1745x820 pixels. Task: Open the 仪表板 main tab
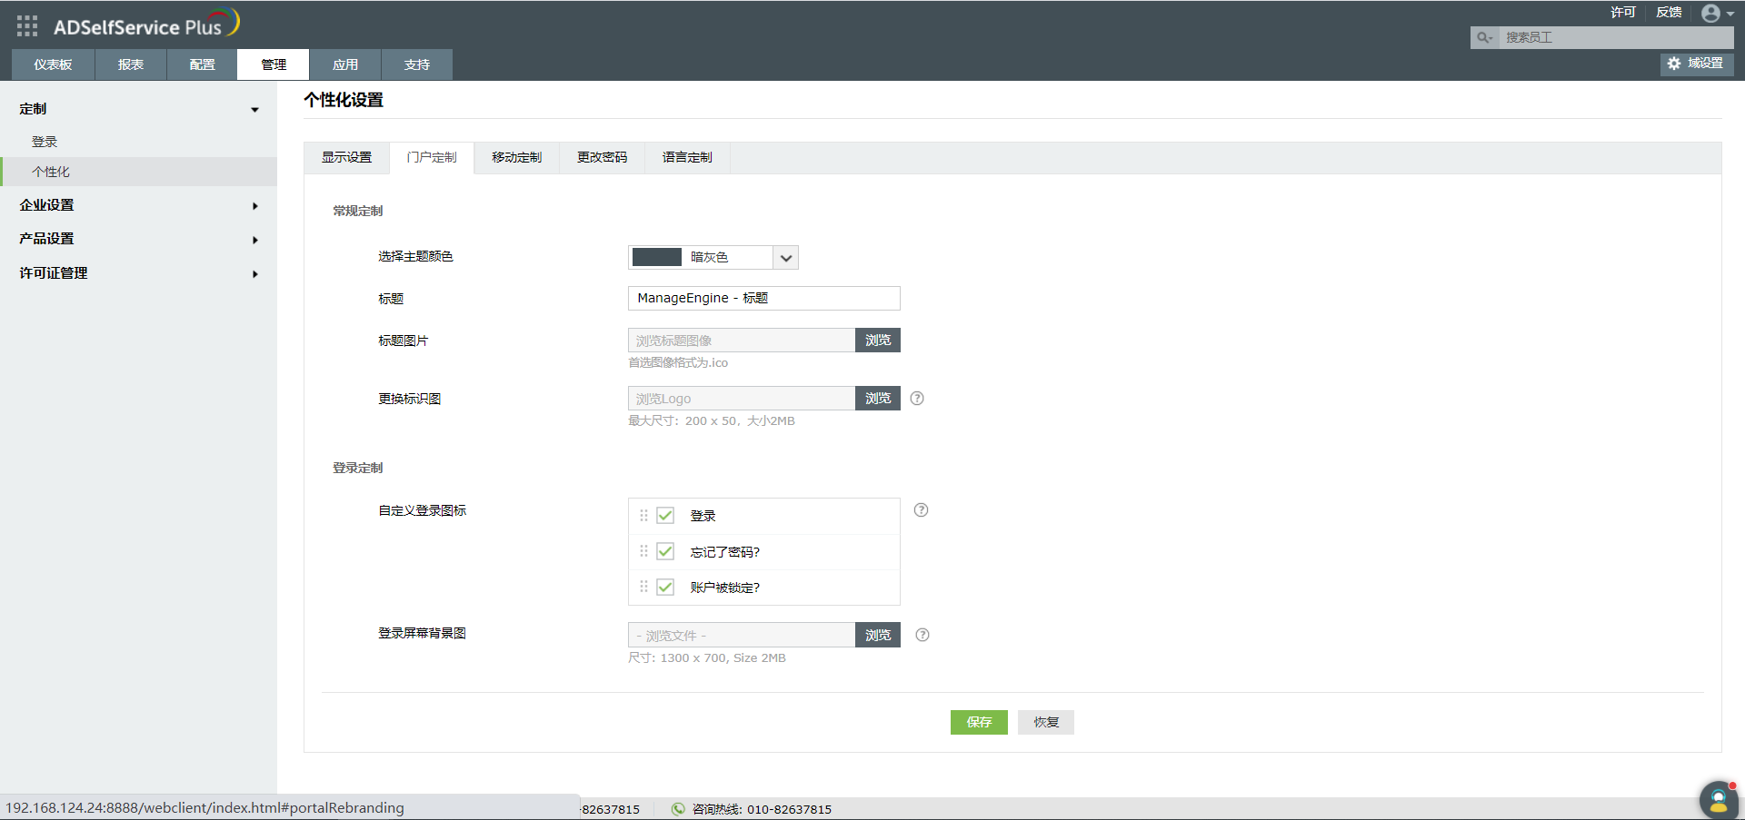pyautogui.click(x=53, y=64)
